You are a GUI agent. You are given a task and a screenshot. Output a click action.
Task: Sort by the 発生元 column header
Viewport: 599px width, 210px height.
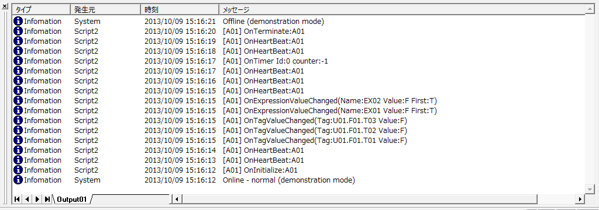(105, 9)
